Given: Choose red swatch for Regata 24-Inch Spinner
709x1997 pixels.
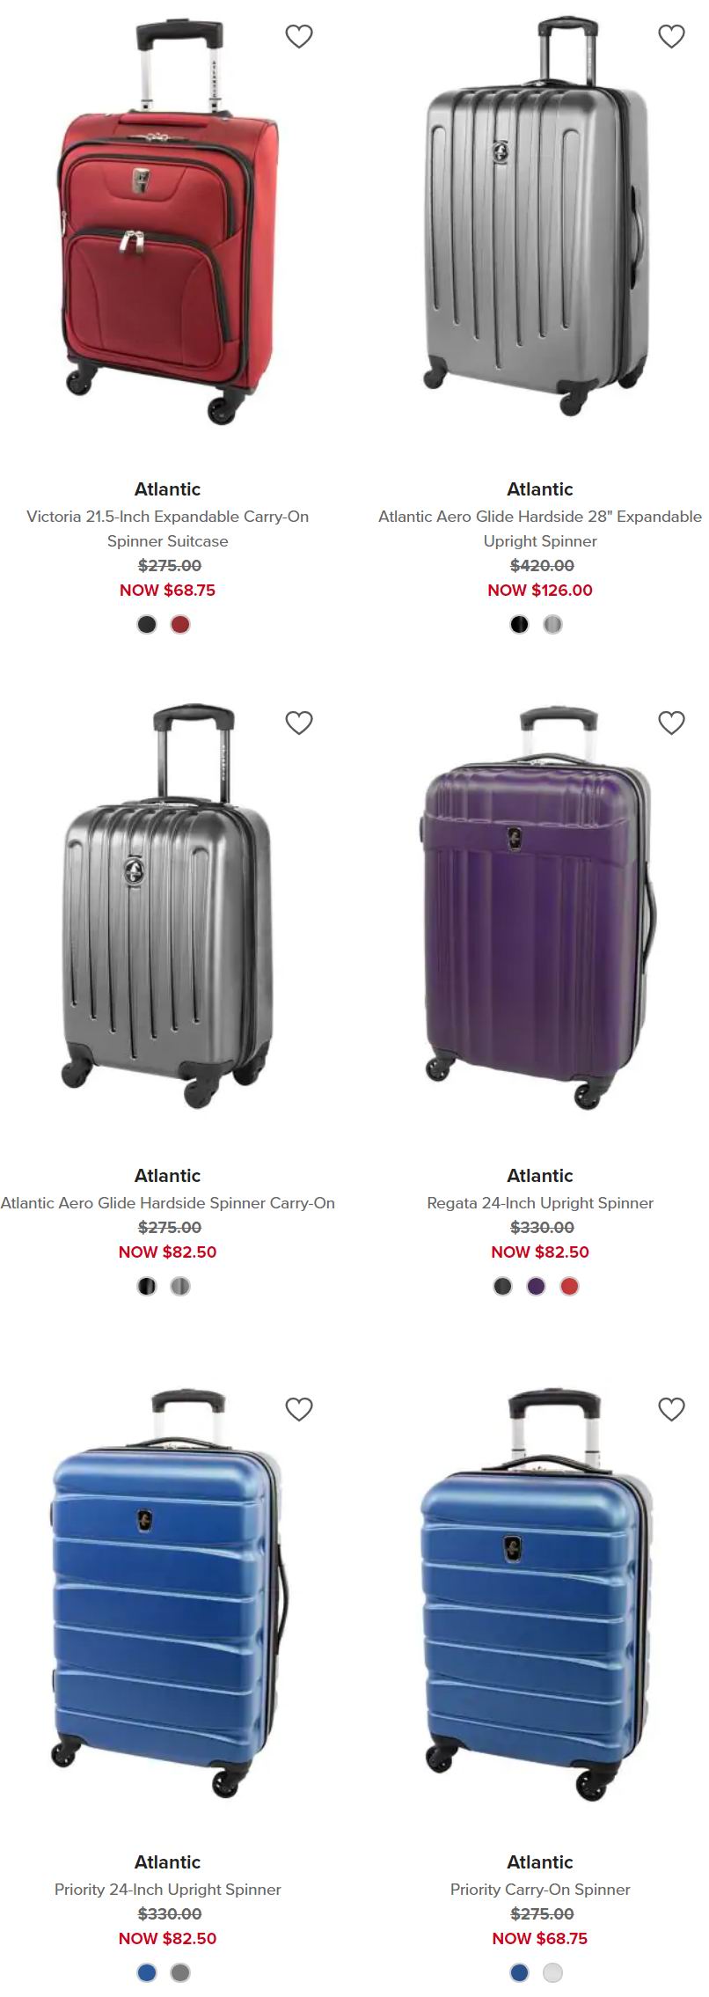Looking at the screenshot, I should click(569, 1287).
